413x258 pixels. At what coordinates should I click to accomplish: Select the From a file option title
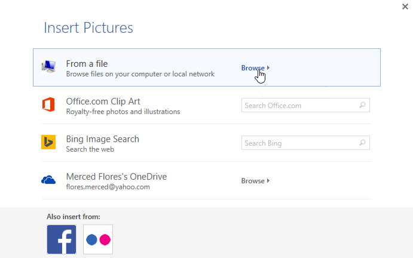(87, 63)
